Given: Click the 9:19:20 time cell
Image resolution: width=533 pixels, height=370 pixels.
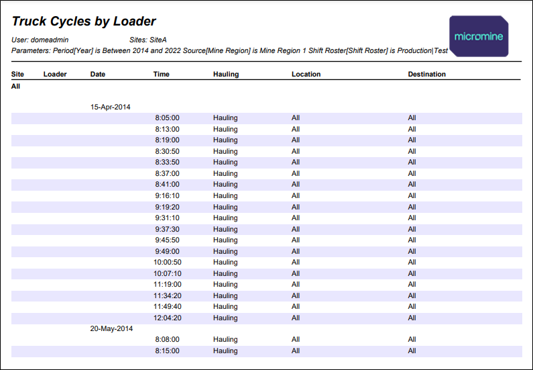Looking at the screenshot, I should coord(167,207).
